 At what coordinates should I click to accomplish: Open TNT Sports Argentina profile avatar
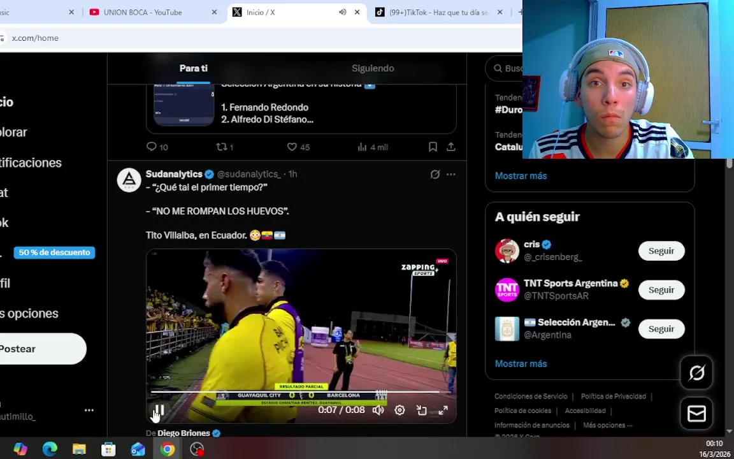tap(507, 290)
